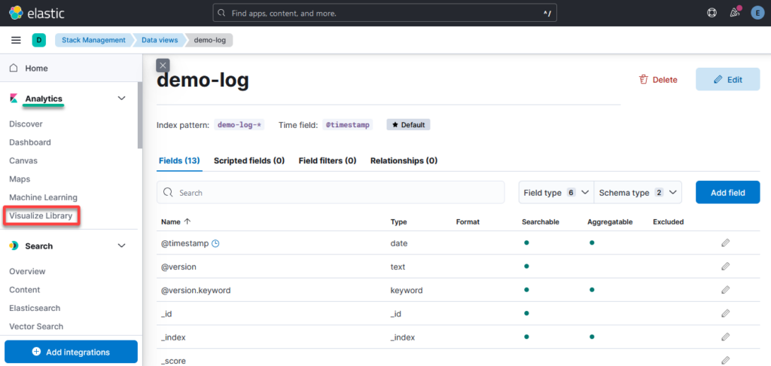771x366 pixels.
Task: Close the flyout using X button
Action: tap(163, 66)
